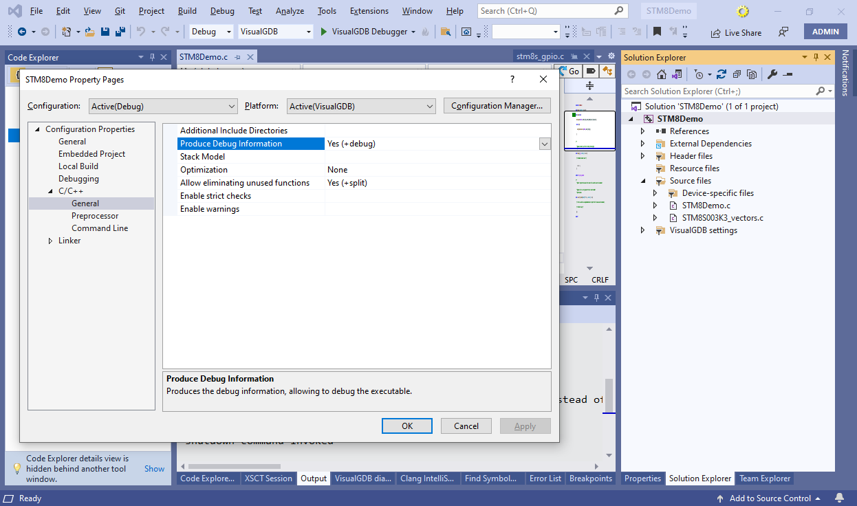Click the Notifications bell in the status bar
This screenshot has height=506, width=857.
(839, 498)
